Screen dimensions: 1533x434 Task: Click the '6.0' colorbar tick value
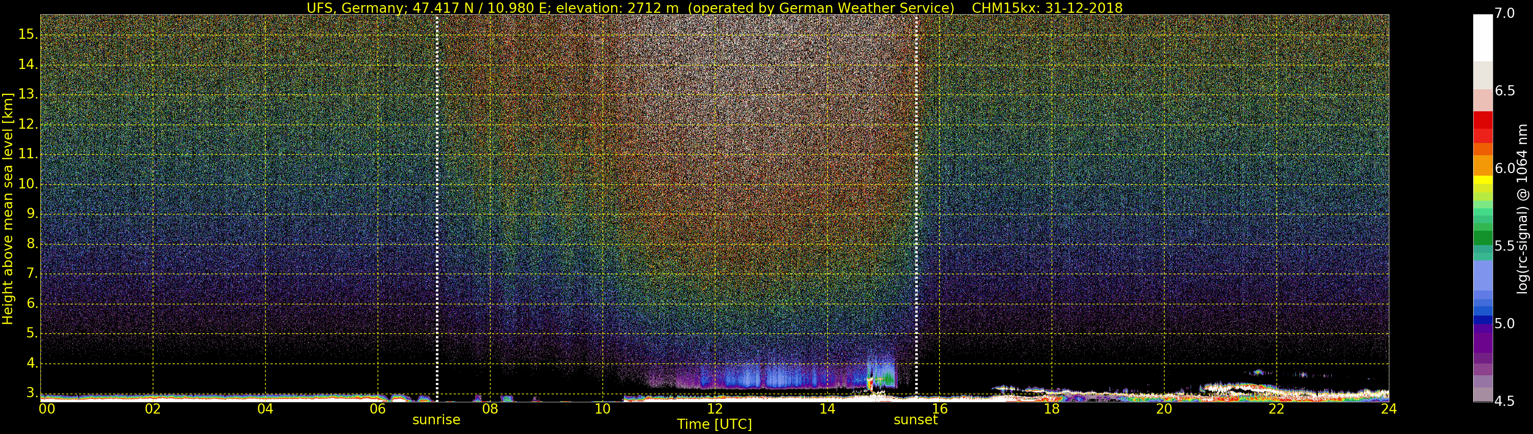click(x=1504, y=168)
